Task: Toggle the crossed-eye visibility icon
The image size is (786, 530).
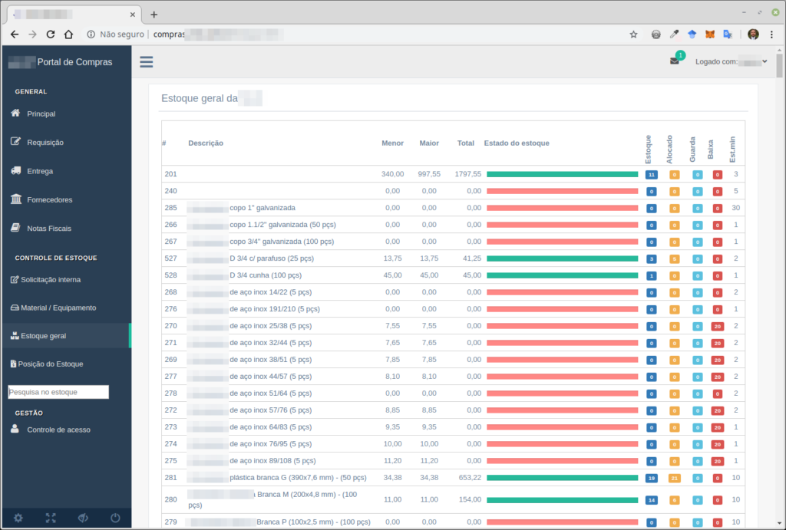Action: click(x=83, y=518)
